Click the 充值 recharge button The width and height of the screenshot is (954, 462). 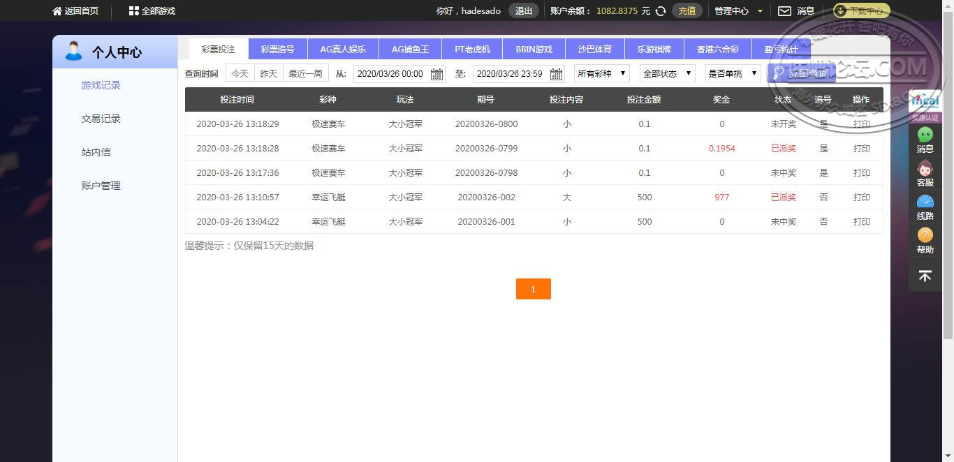(687, 11)
